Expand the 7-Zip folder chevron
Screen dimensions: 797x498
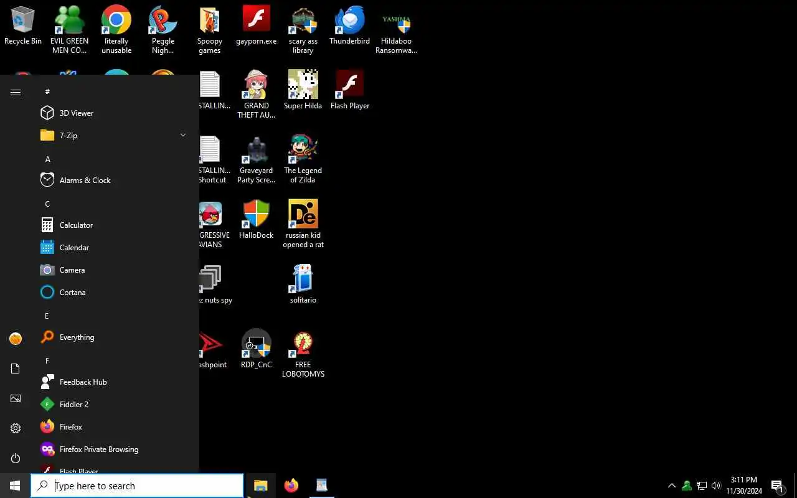[183, 135]
